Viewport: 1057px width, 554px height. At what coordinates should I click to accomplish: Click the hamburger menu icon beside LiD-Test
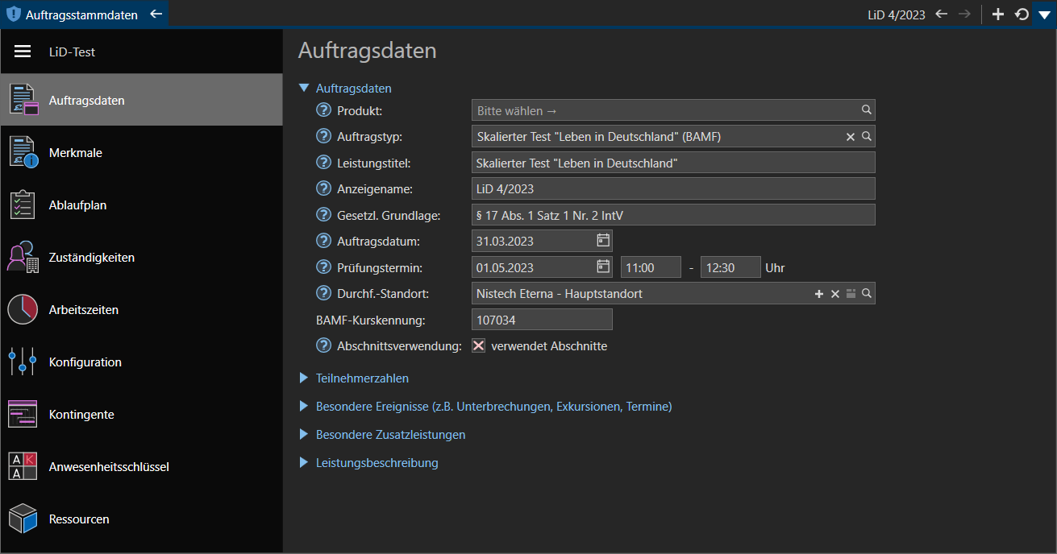[23, 52]
